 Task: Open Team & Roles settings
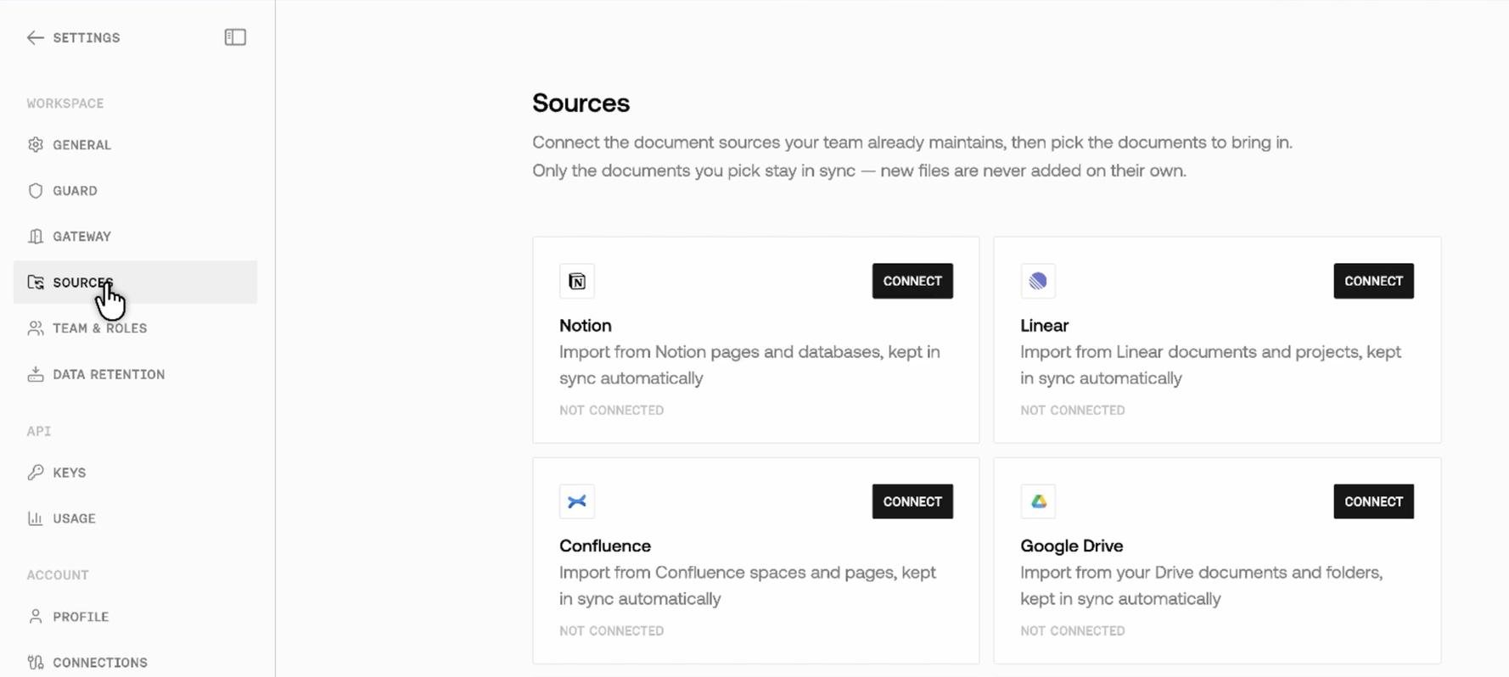pyautogui.click(x=135, y=327)
